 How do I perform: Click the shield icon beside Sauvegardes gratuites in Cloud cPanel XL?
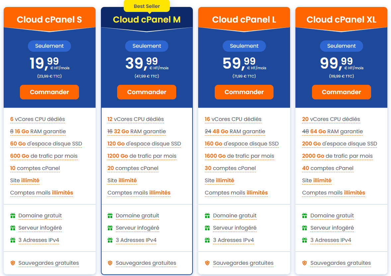305,263
